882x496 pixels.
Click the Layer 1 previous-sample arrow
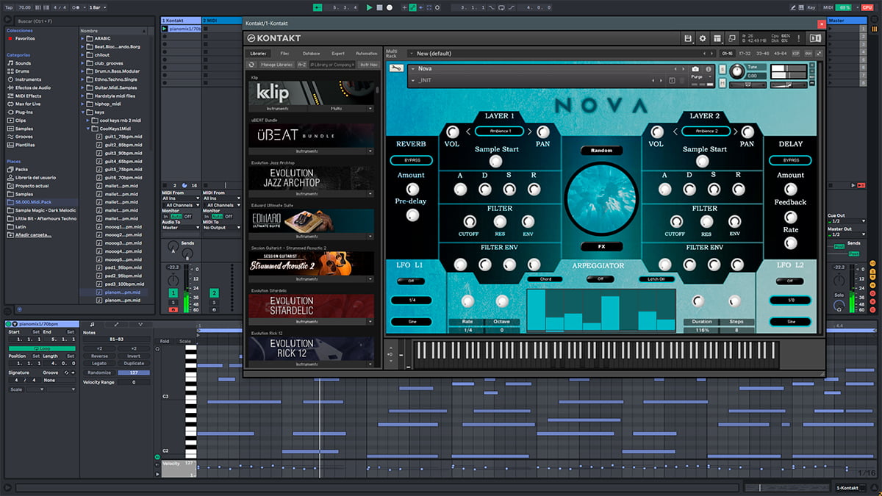[x=468, y=132]
